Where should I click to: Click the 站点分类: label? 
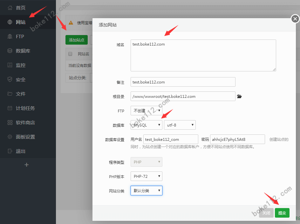point(78,78)
